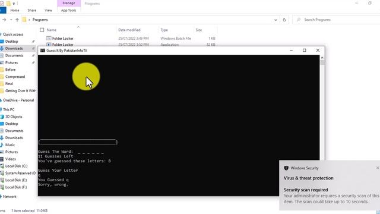380x214 pixels.
Task: Open Local Disk (C:)
Action: (16, 166)
